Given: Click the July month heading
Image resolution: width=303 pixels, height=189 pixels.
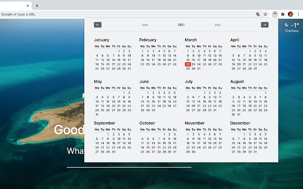Looking at the screenshot, I should click(188, 82).
